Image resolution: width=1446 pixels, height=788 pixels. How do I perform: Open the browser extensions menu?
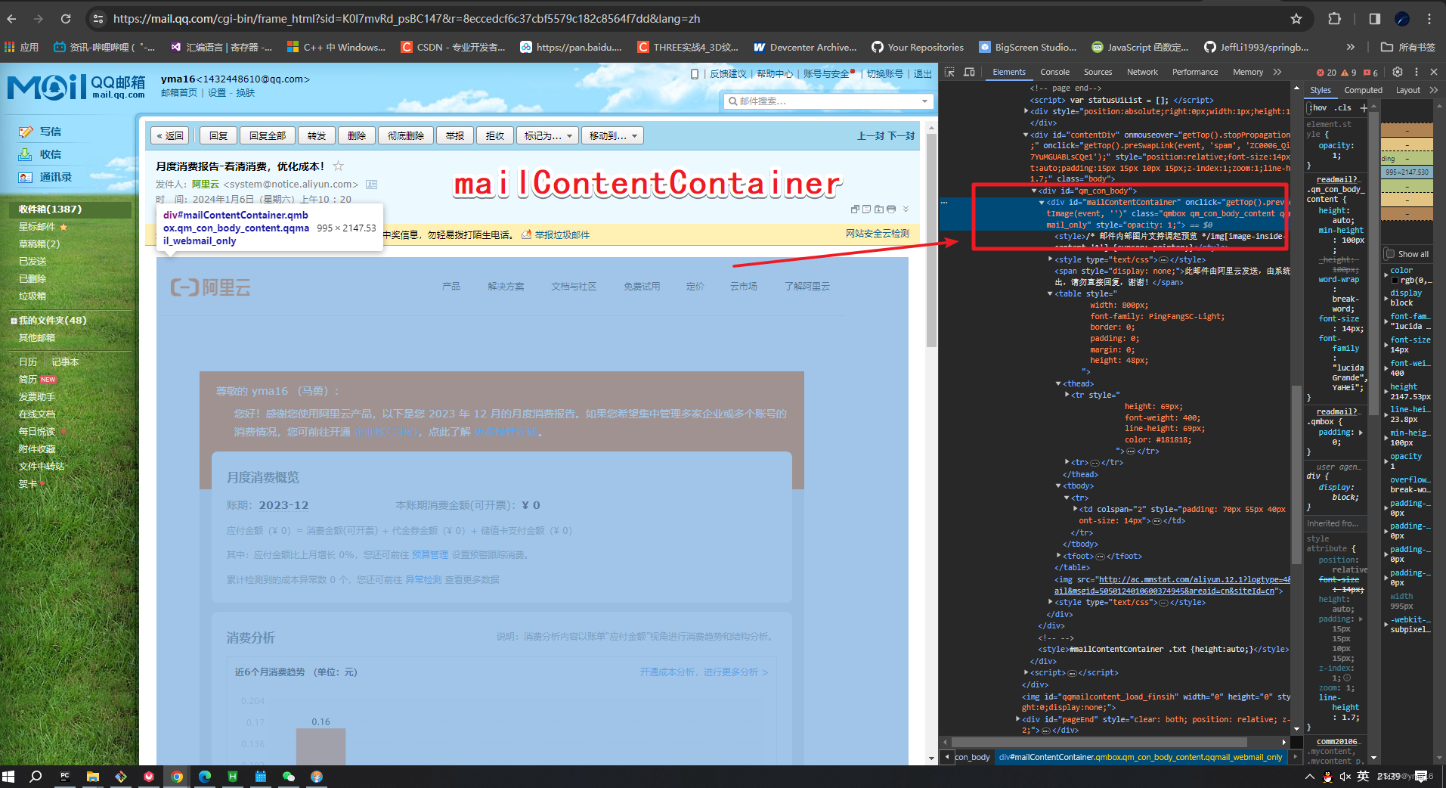pyautogui.click(x=1335, y=19)
